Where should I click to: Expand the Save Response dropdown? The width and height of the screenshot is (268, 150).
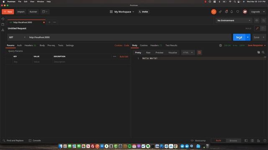click(265, 45)
